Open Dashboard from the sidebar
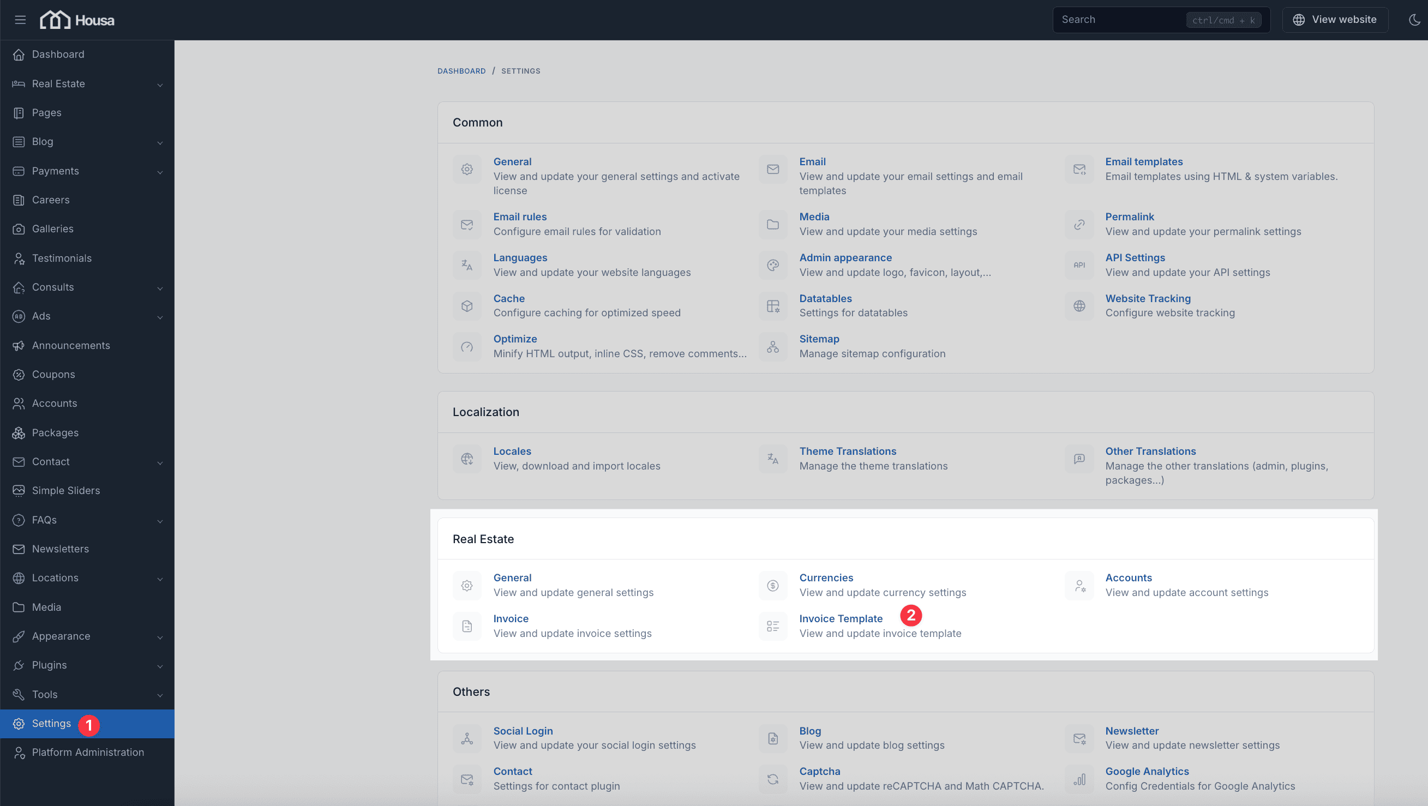 87,55
